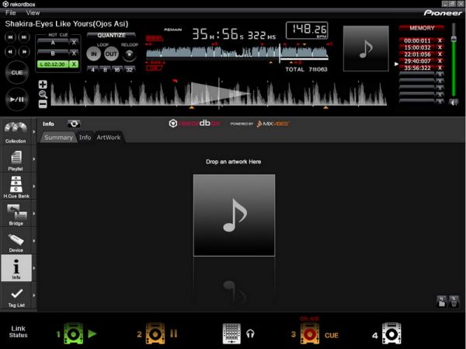Image resolution: width=466 pixels, height=349 pixels.
Task: Click the RELOOP knob button
Action: [129, 54]
